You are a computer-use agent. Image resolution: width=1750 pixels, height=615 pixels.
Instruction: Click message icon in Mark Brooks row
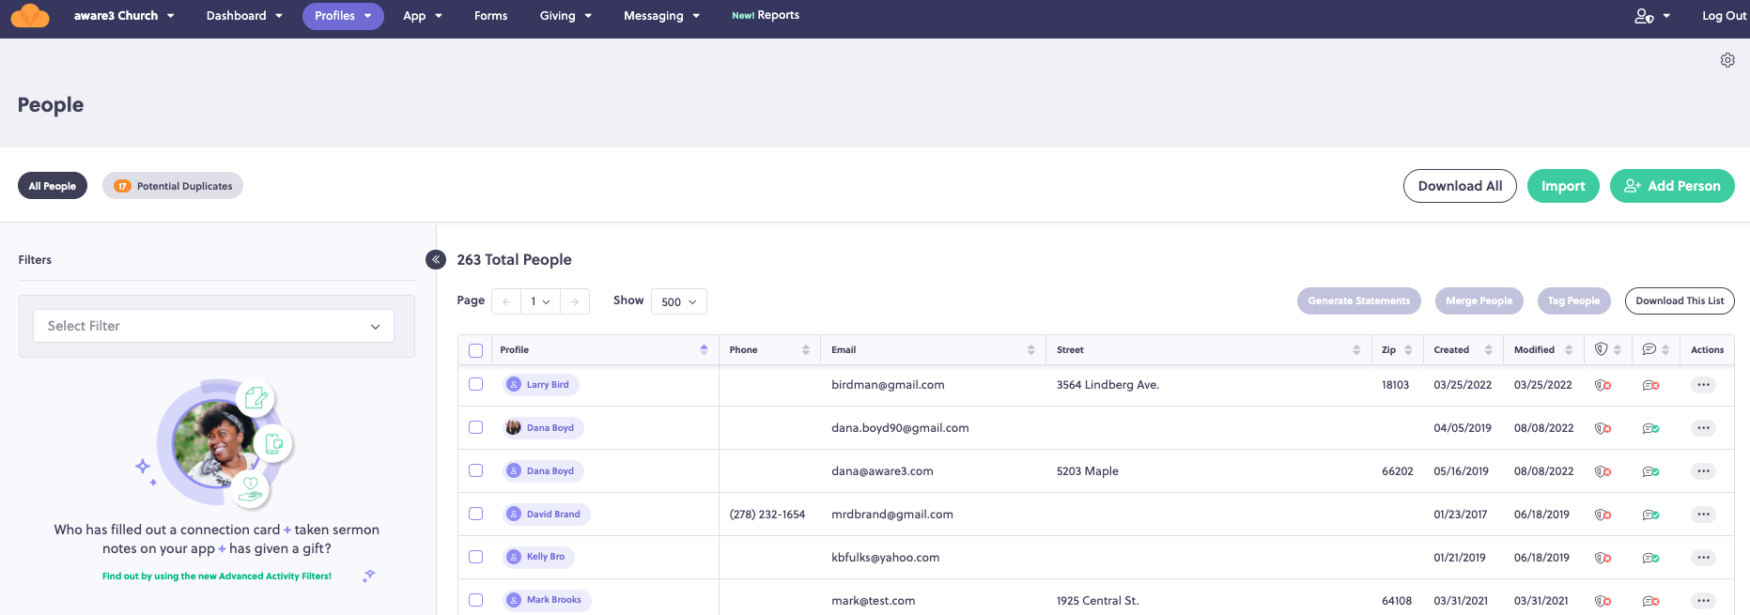tap(1650, 601)
